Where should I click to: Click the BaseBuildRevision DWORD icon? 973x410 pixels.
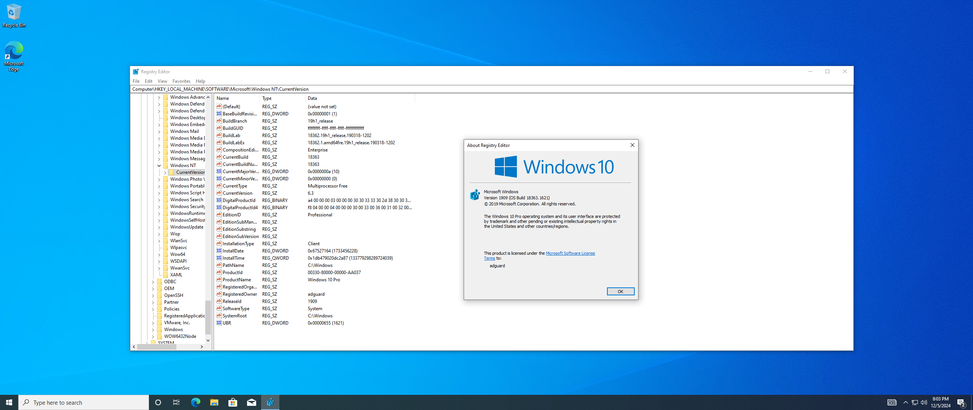click(x=219, y=114)
